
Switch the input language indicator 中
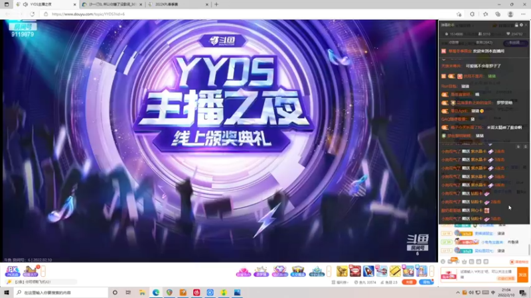[x=493, y=293]
